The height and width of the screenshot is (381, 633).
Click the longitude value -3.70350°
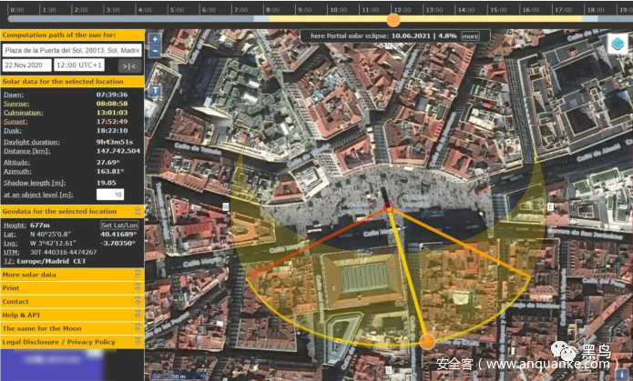pos(117,243)
